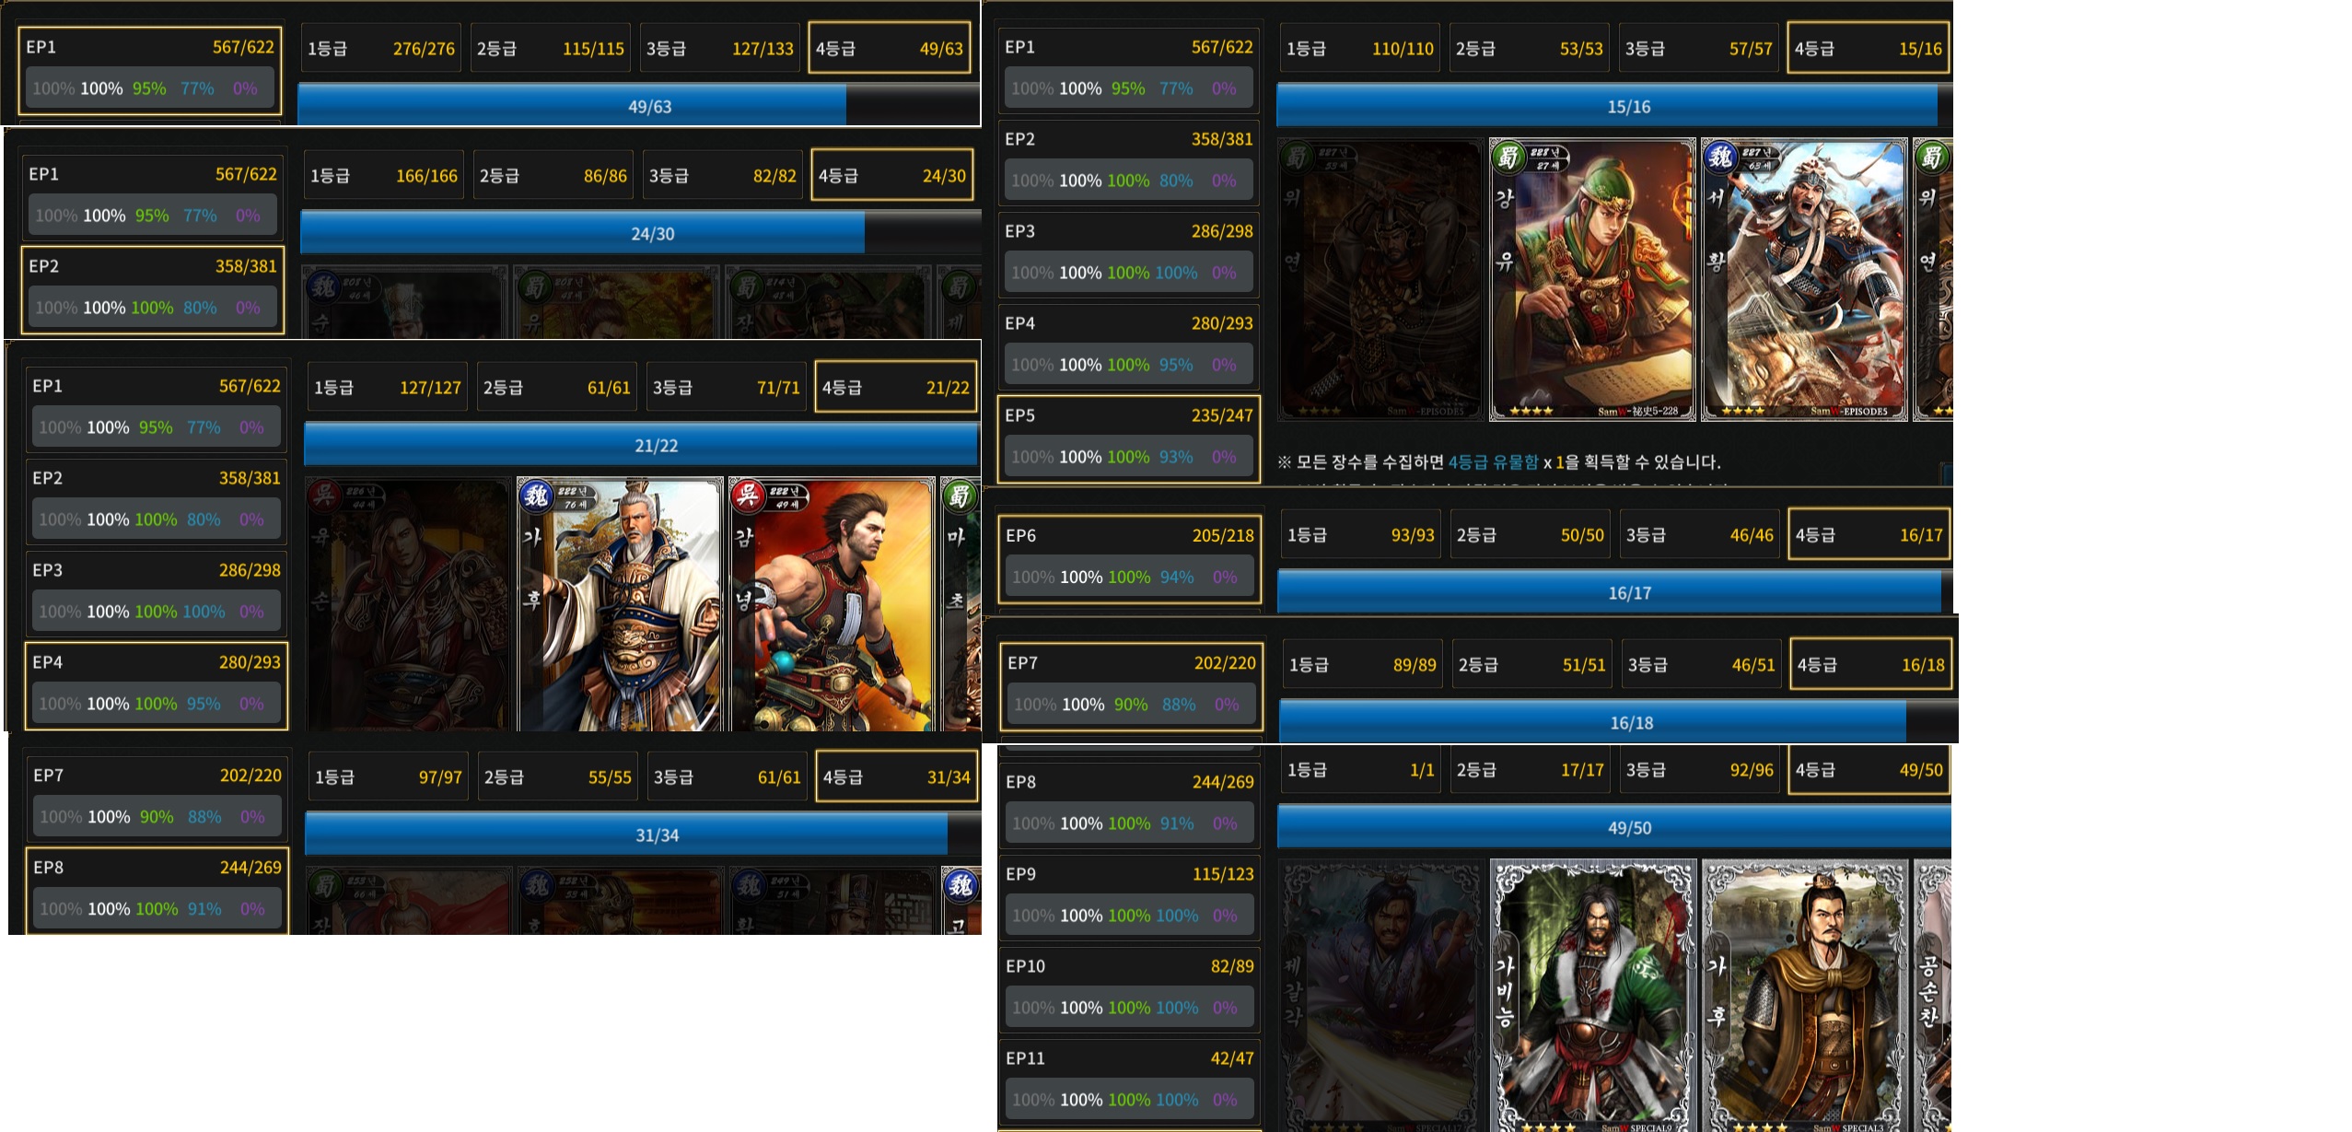Open the 가비능 general card
Screen dimensions: 2352x1132
1593,996
